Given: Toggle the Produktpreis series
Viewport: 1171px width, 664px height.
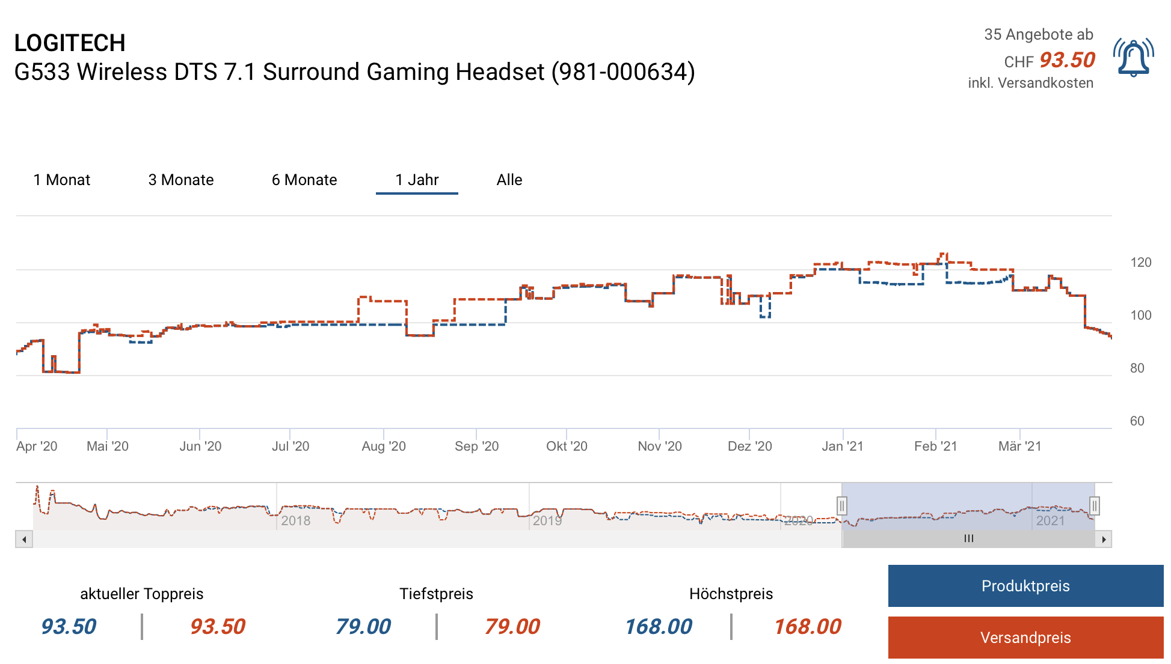Looking at the screenshot, I should [1025, 586].
